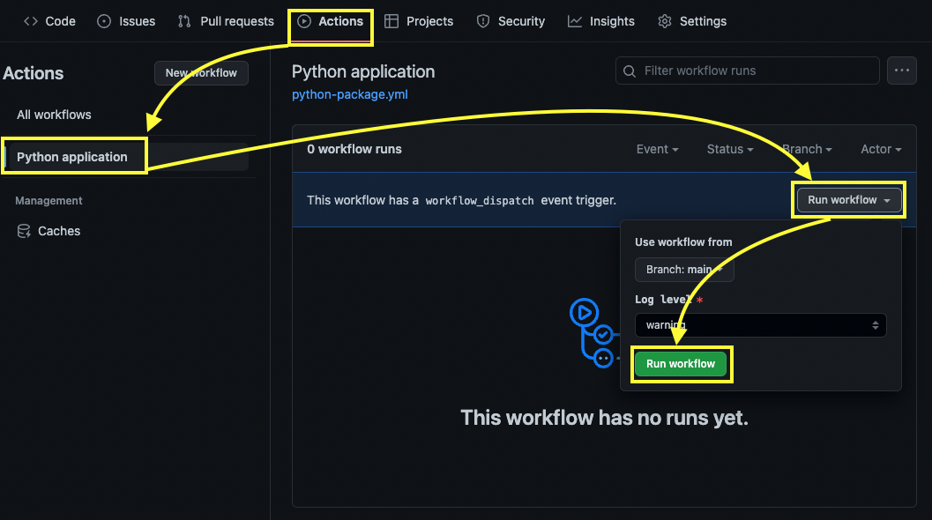Screen dimensions: 932x520
Task: Expand the Branch filter dropdown
Action: coord(807,149)
